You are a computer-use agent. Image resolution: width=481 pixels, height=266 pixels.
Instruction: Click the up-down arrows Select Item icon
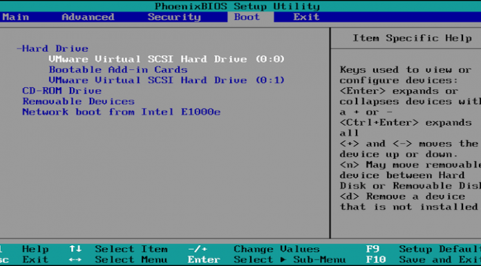coord(75,249)
